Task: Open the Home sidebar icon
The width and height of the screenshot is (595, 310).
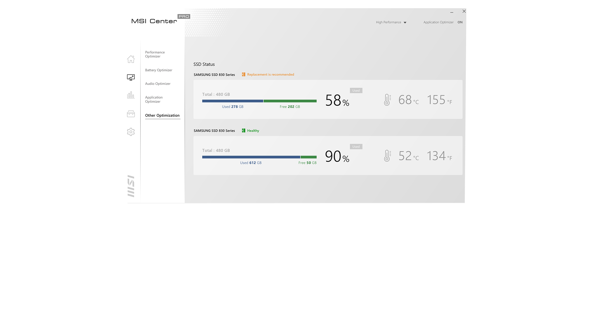Action: (x=131, y=59)
